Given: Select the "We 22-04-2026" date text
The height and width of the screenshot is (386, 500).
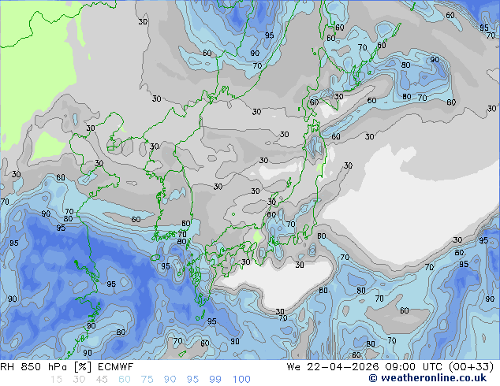Looking at the screenshot, I should 333,367.
